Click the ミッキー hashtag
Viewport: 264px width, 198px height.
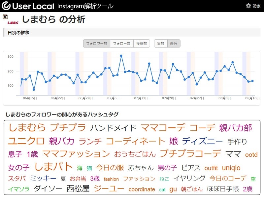click(43, 179)
